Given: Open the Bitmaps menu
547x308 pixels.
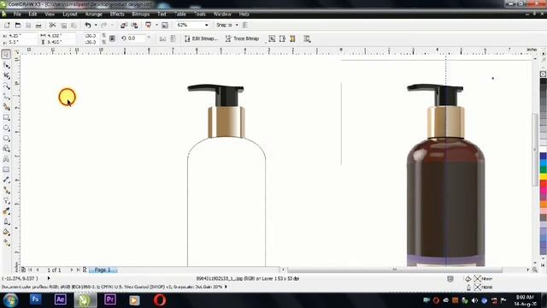Looking at the screenshot, I should point(140,14).
